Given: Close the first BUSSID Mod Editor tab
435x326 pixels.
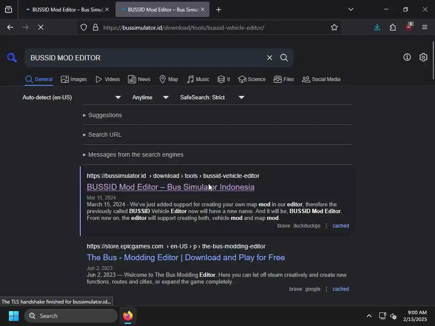Looking at the screenshot, I should tap(107, 9).
